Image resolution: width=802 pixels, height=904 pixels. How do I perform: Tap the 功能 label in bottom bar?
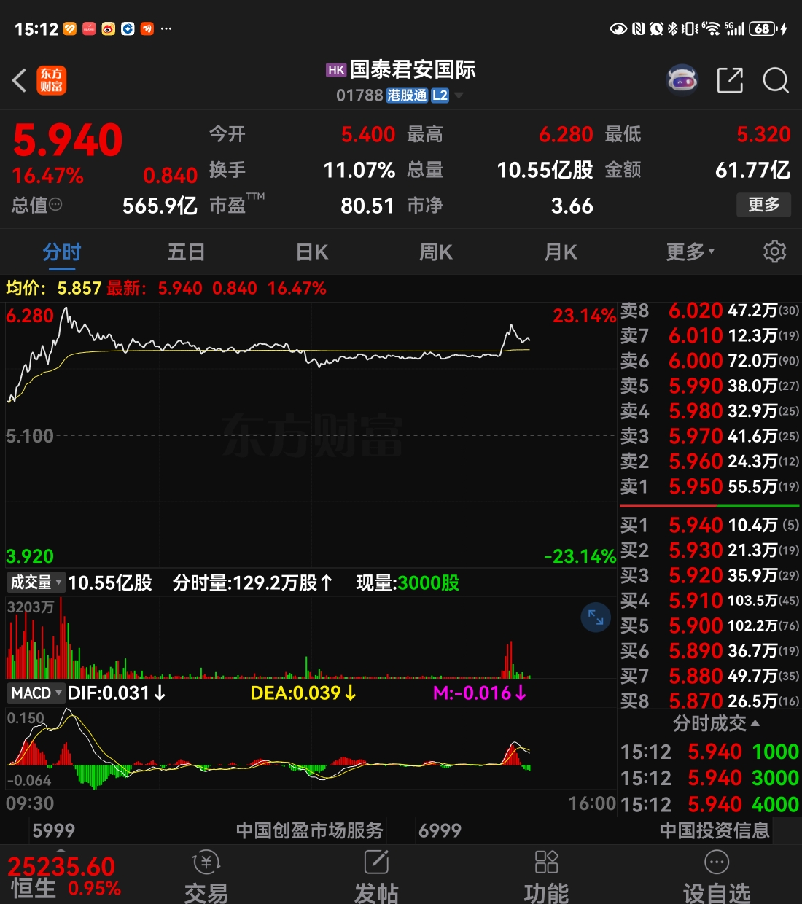[546, 892]
